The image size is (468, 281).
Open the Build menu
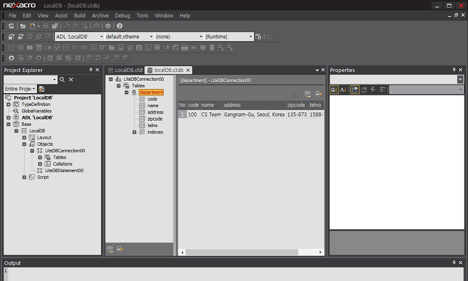[x=80, y=16]
